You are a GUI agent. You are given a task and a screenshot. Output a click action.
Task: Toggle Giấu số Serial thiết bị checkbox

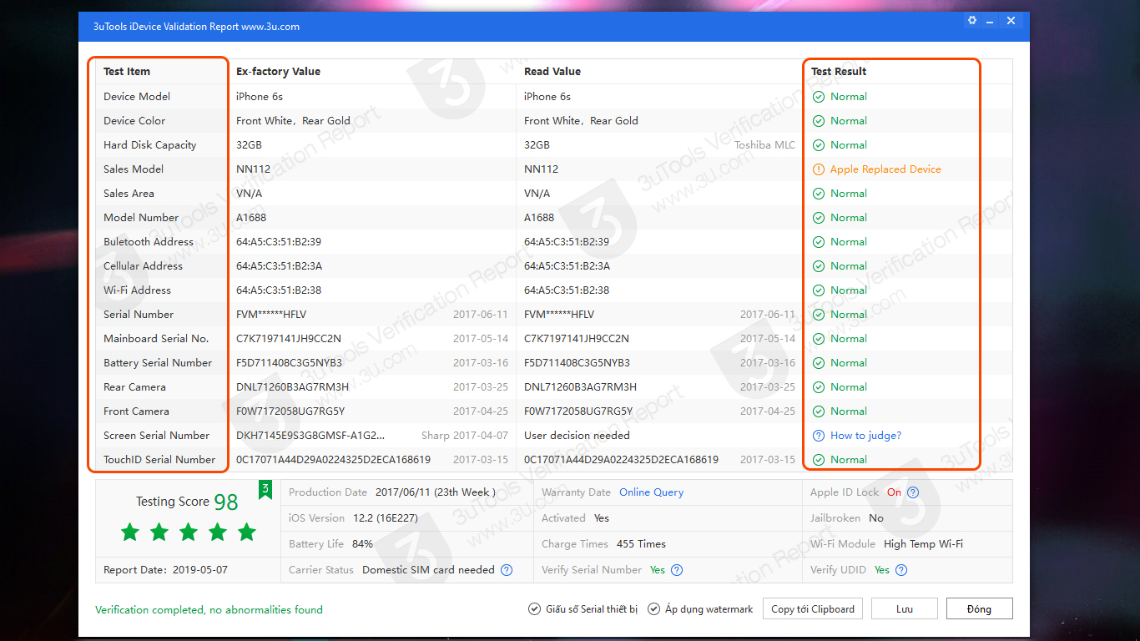coord(534,609)
